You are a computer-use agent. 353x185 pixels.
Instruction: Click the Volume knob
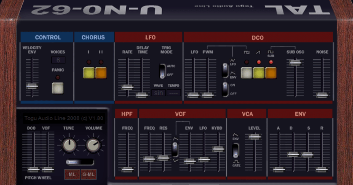93,146
